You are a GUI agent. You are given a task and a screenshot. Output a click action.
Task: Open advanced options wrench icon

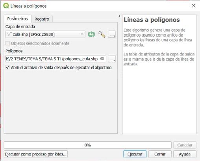point(102,34)
